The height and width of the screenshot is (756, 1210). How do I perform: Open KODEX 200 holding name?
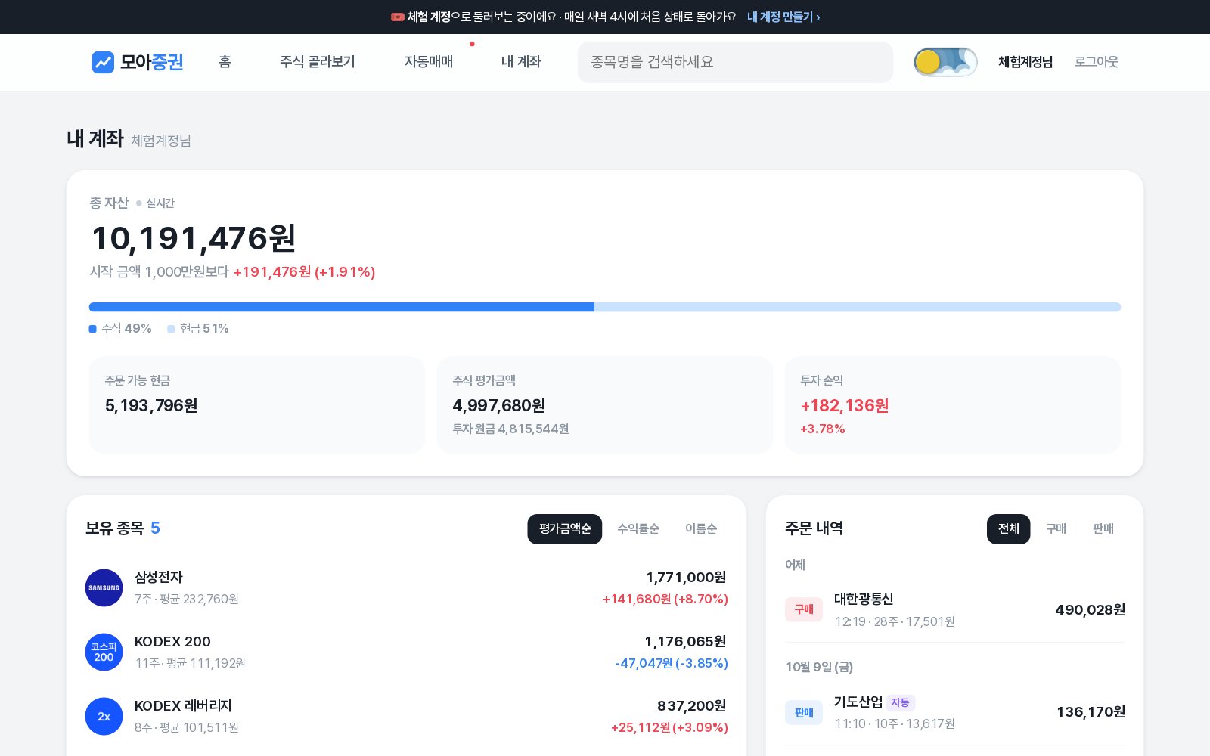point(172,642)
